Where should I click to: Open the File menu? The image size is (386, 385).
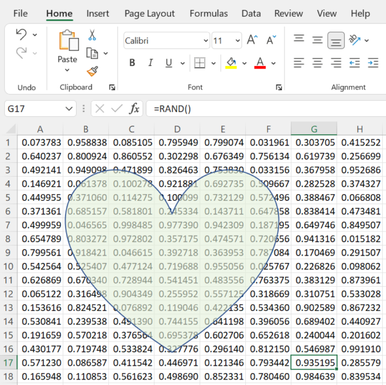coord(21,13)
